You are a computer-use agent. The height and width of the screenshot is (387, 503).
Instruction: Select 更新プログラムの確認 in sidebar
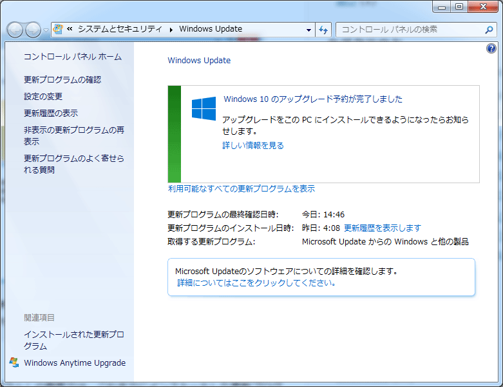(62, 79)
